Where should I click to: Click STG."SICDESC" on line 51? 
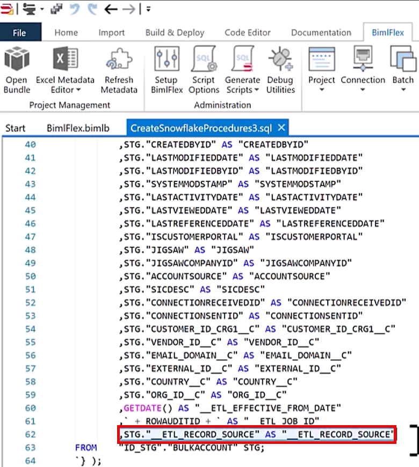click(159, 289)
